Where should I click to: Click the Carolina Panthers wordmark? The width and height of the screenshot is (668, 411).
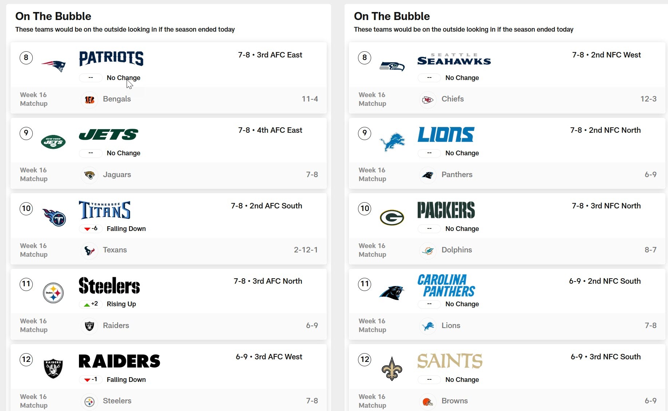pyautogui.click(x=446, y=286)
